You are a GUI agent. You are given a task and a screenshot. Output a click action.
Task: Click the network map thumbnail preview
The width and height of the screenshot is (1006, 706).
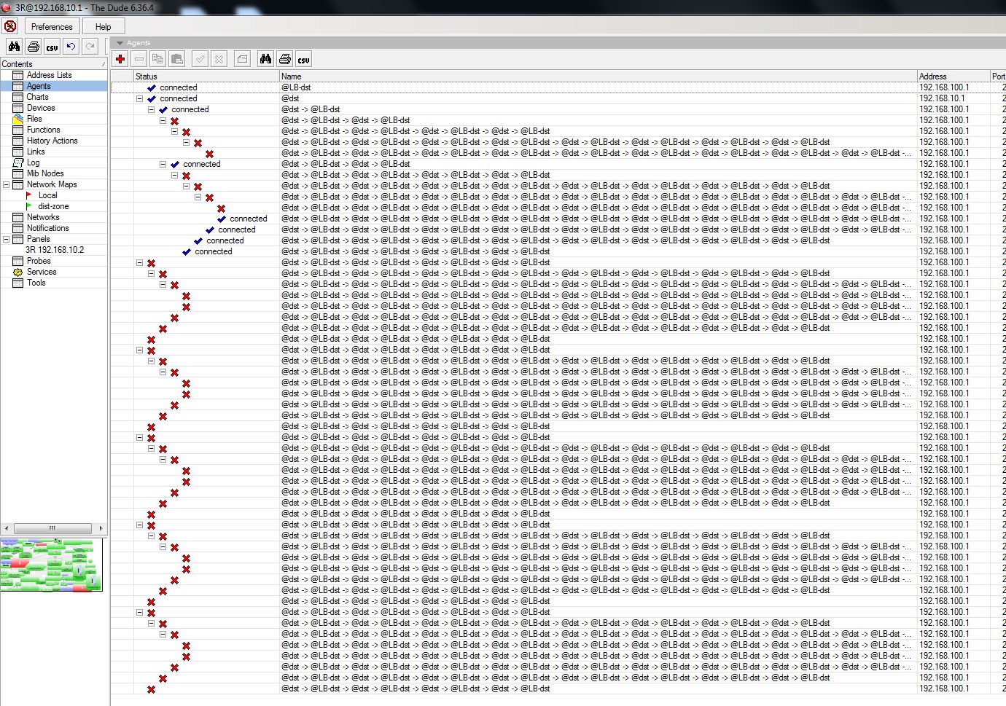pyautogui.click(x=52, y=565)
